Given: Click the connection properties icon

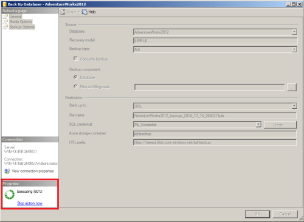Looking at the screenshot, I should tap(7, 171).
